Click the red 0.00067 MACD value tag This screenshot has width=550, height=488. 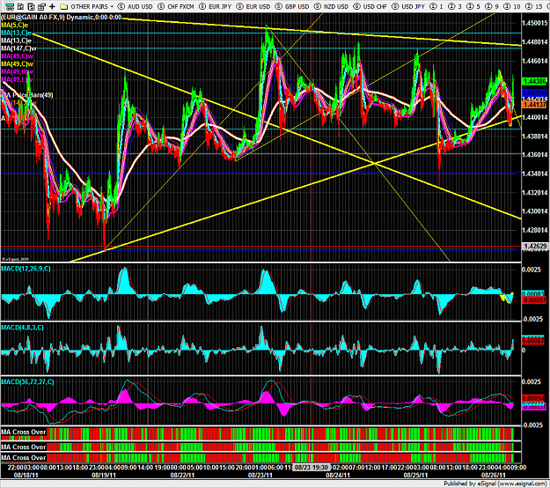point(533,341)
